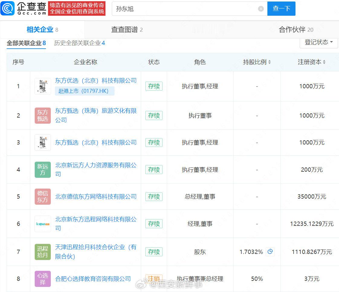Click the 赴港上市 (01797.HK) tag
This screenshot has width=339, height=292.
(x=85, y=91)
